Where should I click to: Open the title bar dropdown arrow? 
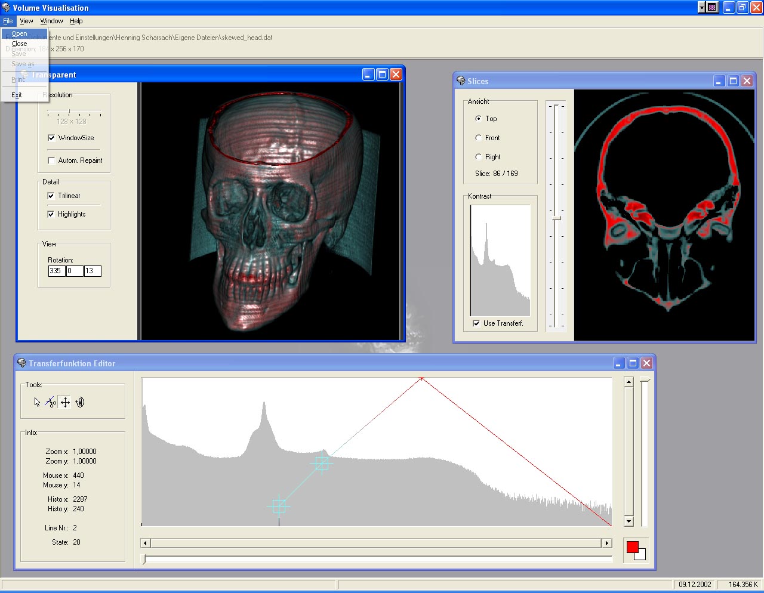[x=701, y=8]
